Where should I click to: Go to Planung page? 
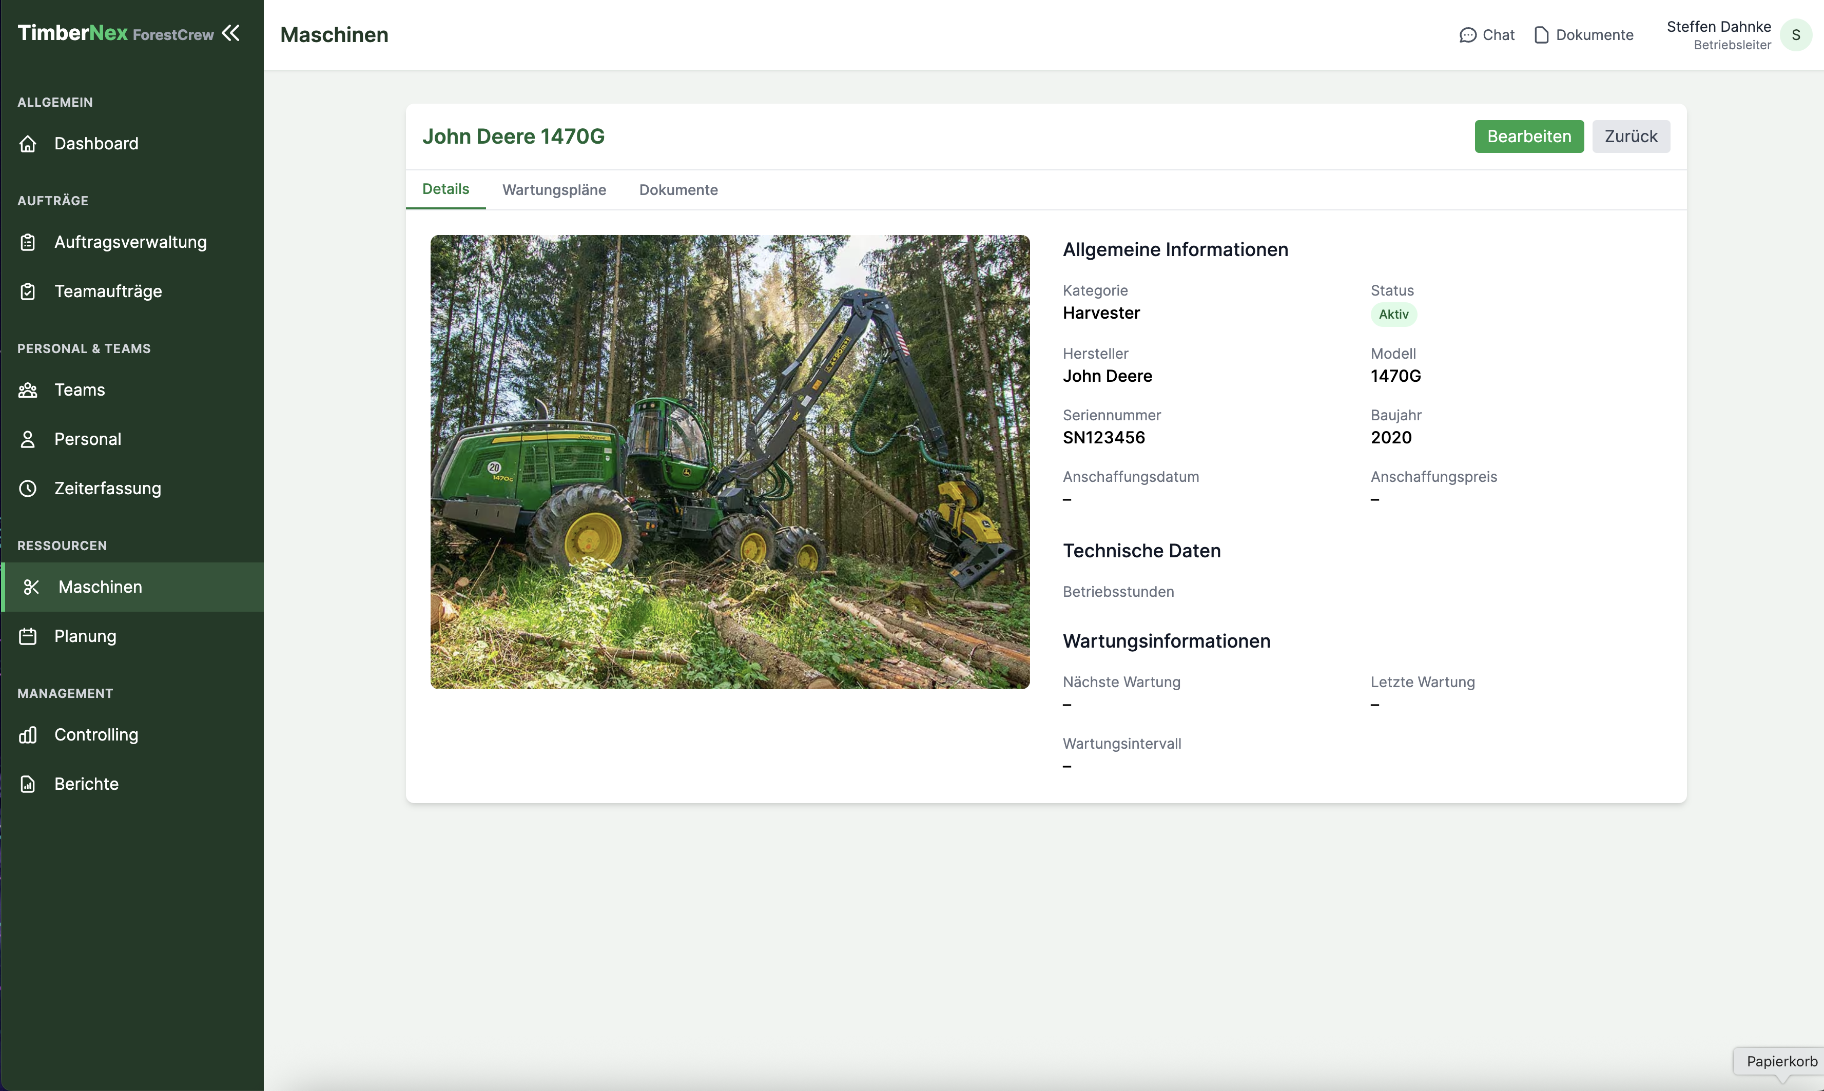(133, 637)
